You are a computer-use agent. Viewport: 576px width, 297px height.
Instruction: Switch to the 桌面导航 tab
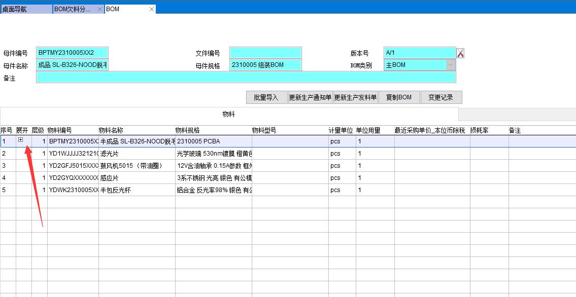coord(25,9)
